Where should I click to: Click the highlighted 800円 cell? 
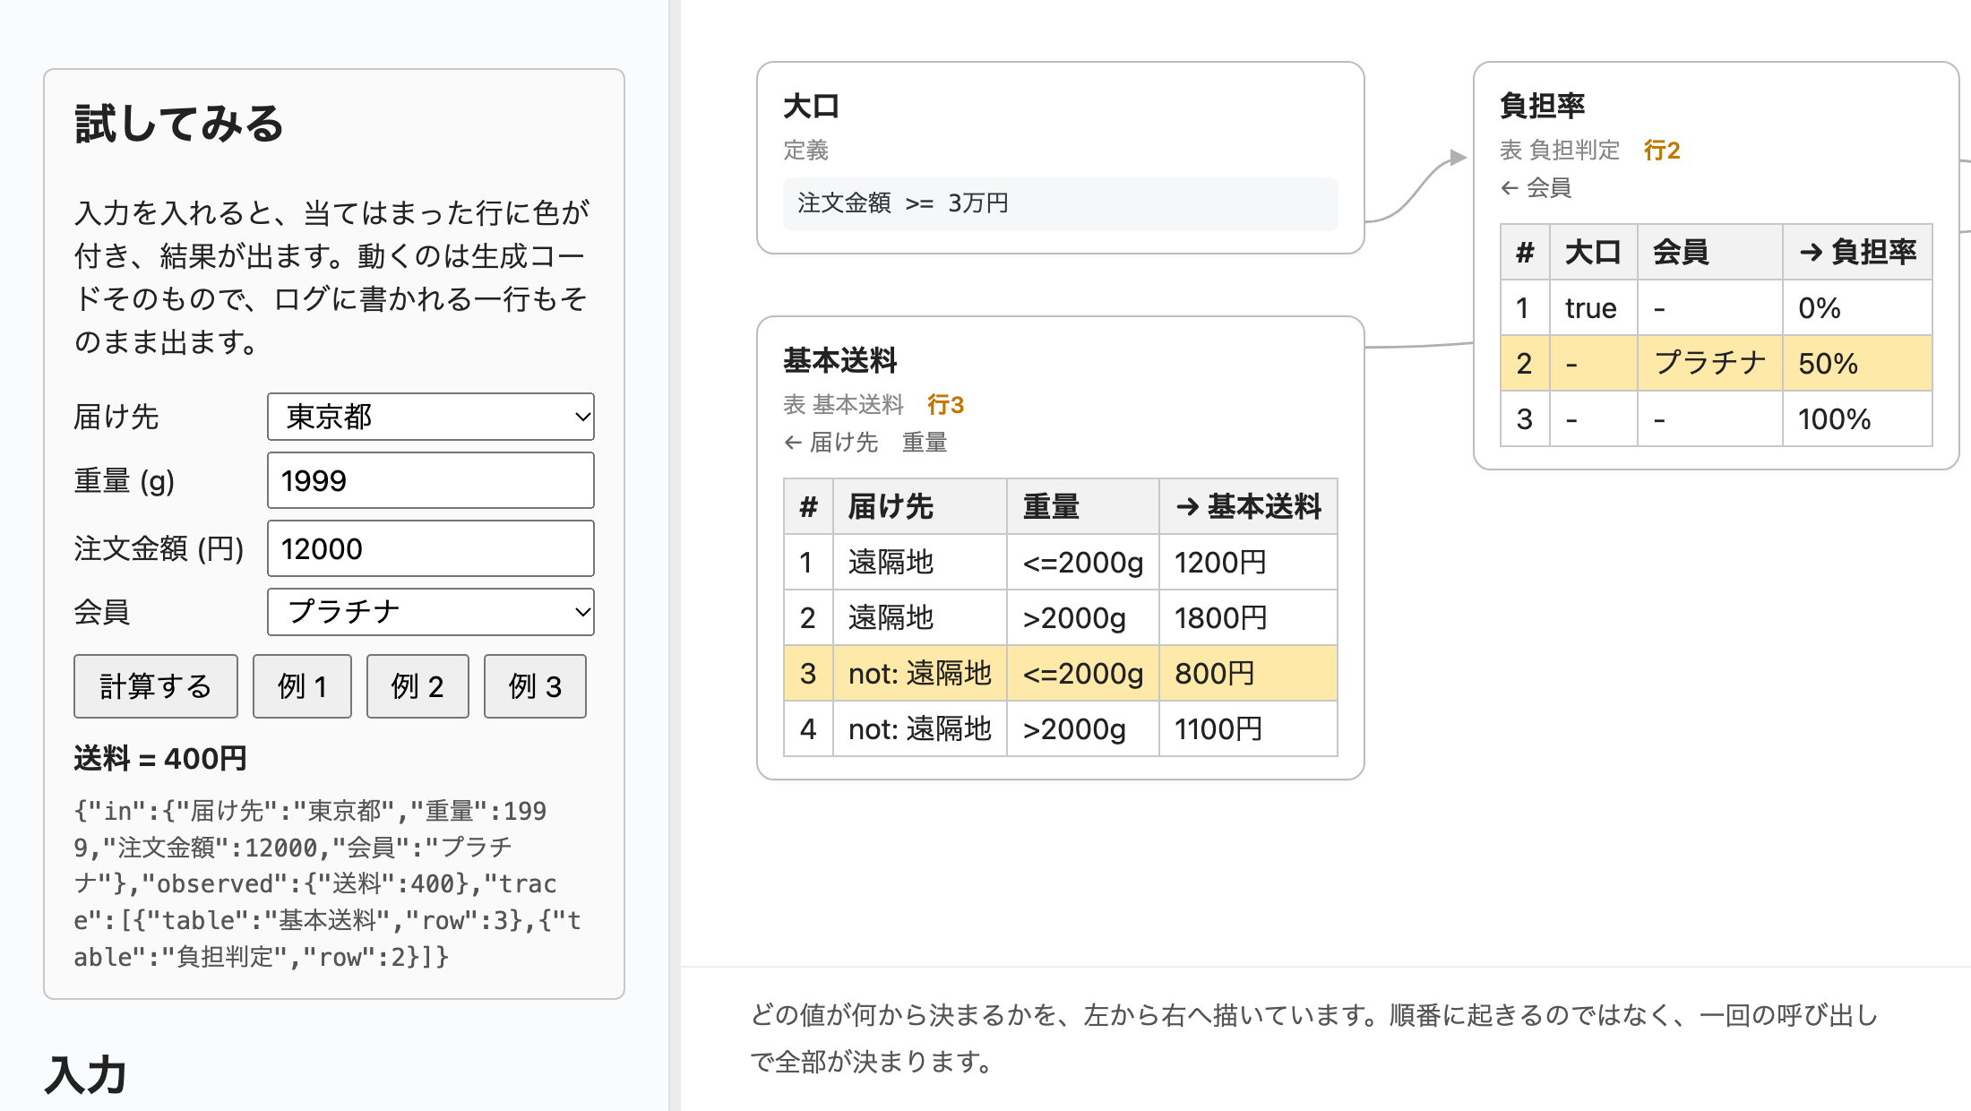point(1248,674)
